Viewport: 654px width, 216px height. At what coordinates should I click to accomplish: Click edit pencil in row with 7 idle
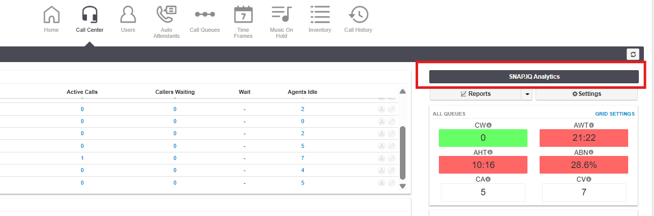pyautogui.click(x=391, y=158)
